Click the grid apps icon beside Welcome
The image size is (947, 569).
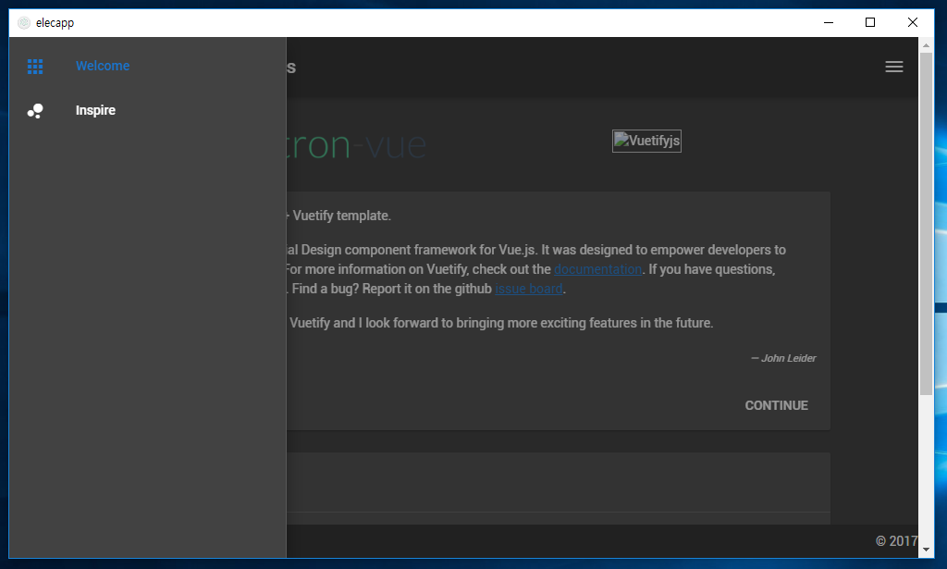click(x=35, y=67)
